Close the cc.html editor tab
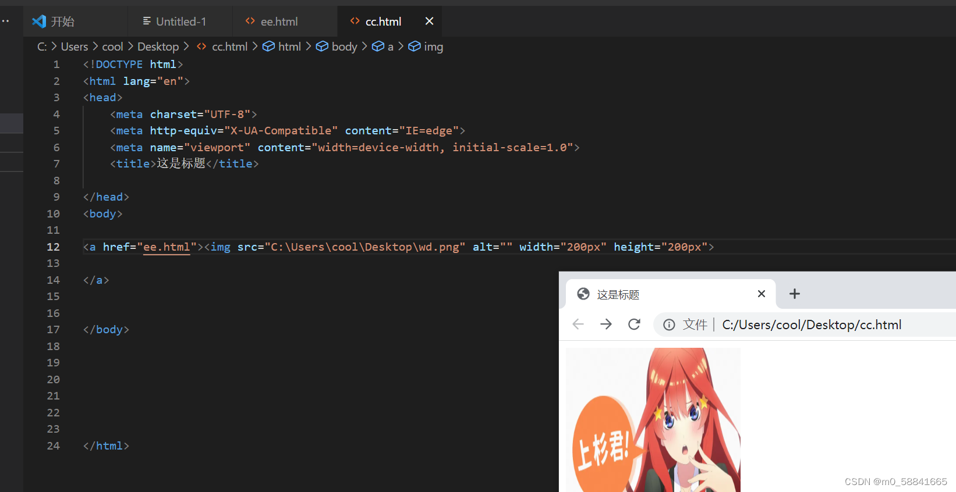 [429, 21]
